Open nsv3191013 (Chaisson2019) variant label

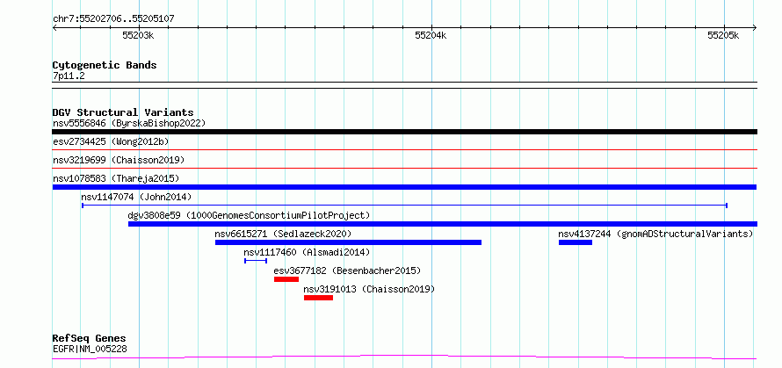point(369,289)
